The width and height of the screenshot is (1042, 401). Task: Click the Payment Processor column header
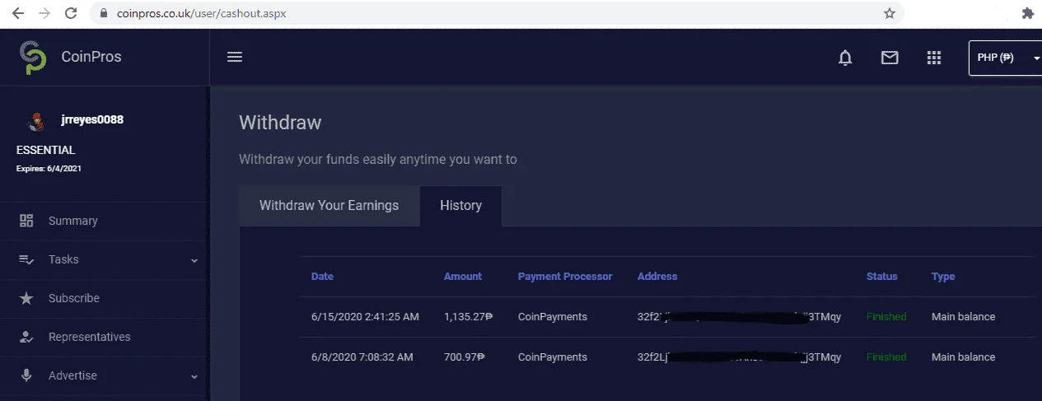coord(565,277)
